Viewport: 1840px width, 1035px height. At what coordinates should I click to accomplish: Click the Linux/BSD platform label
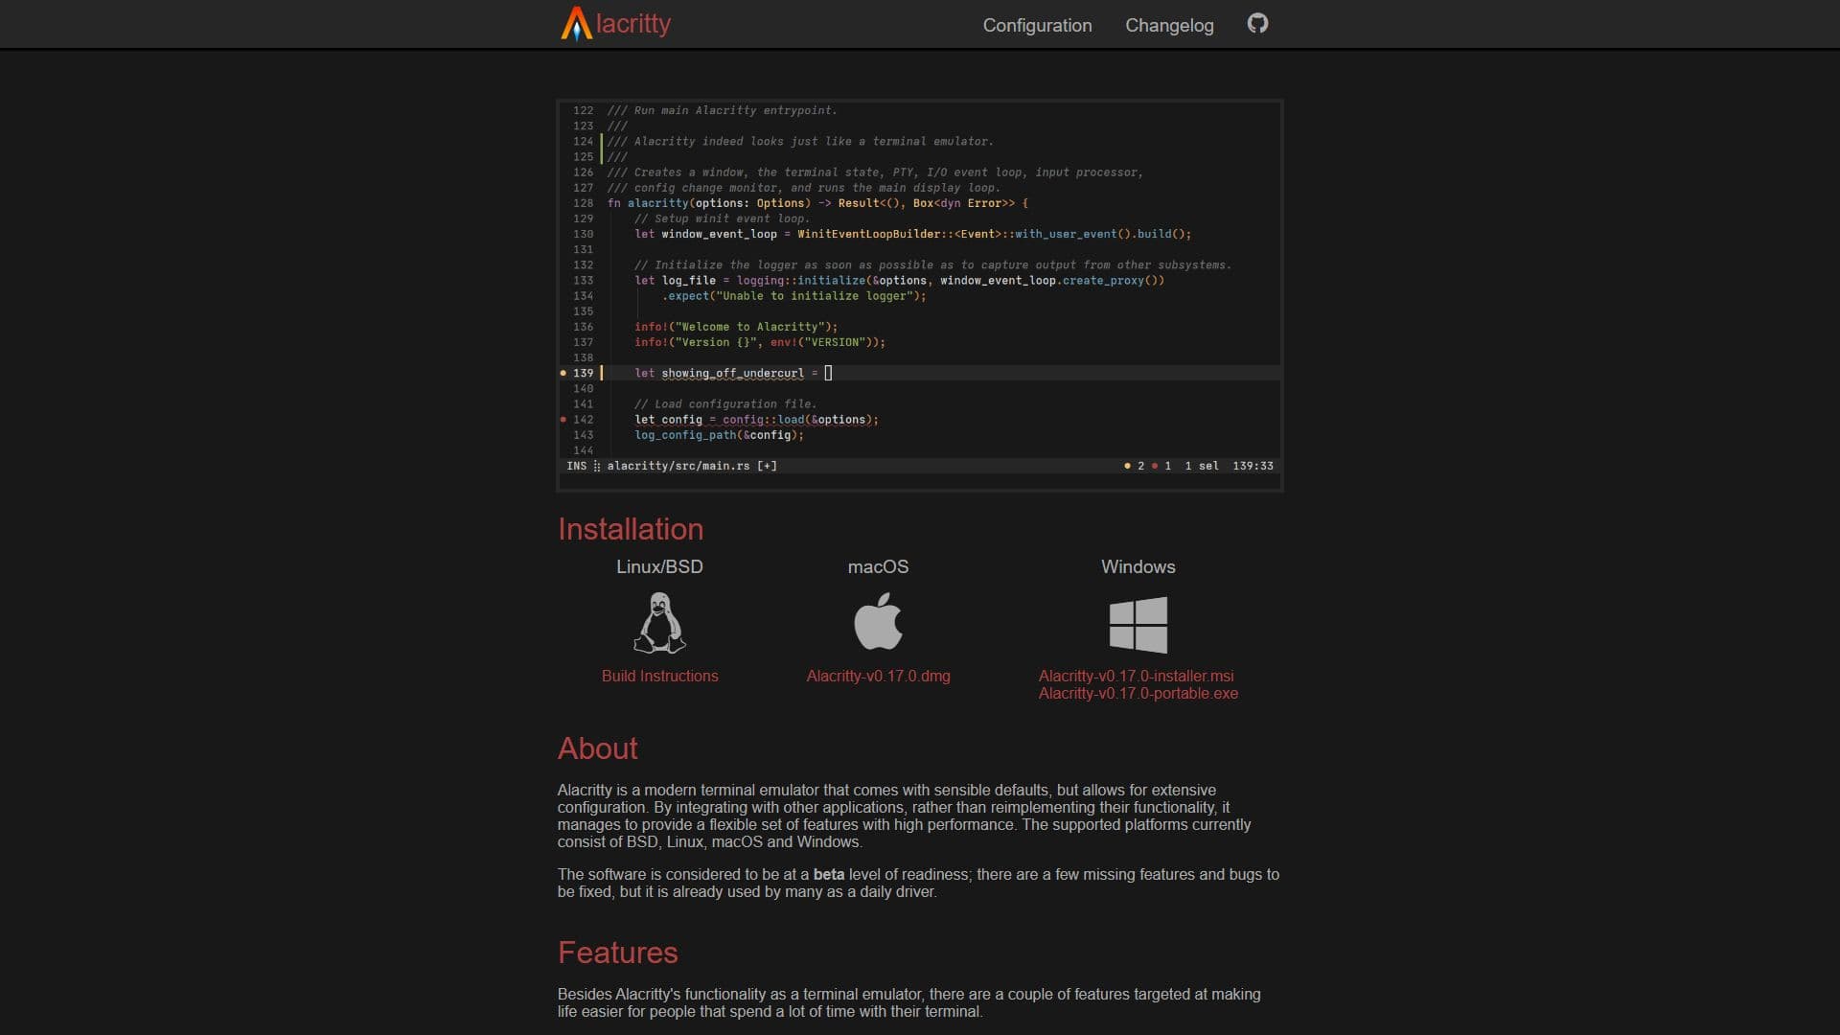pyautogui.click(x=659, y=566)
